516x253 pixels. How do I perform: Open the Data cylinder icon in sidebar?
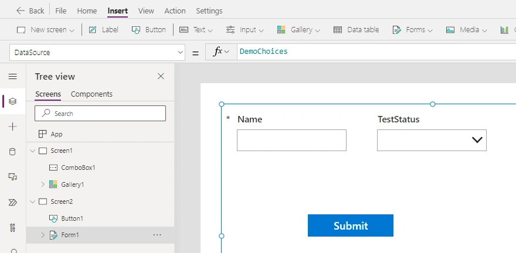[12, 152]
